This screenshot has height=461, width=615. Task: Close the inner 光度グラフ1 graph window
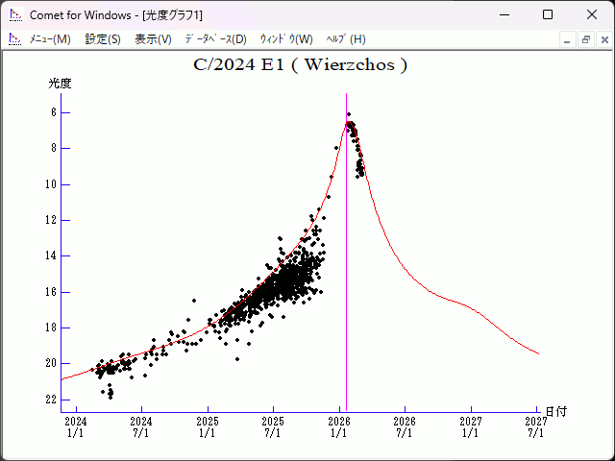(x=603, y=39)
